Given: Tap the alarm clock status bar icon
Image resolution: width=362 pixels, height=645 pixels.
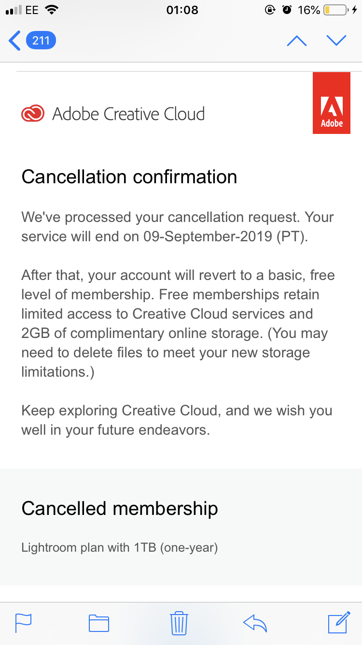Looking at the screenshot, I should [x=287, y=8].
